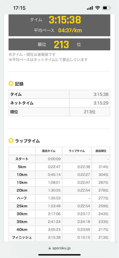
Task: Tap the 平均ペース 04:37/km value
Action: pyautogui.click(x=70, y=30)
